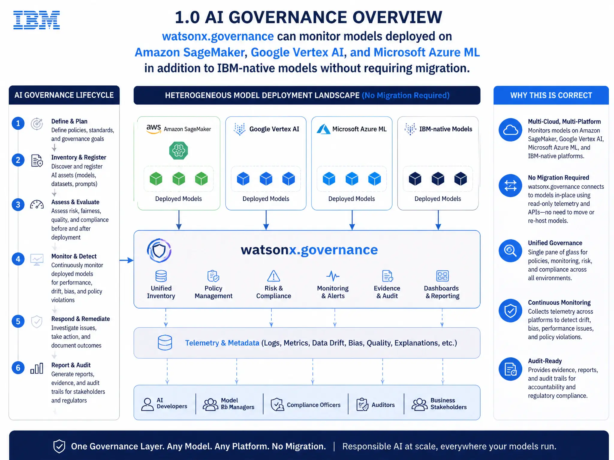Image resolution: width=614 pixels, height=460 pixels.
Task: Click the Evidence & Audit document icon
Action: pyautogui.click(x=387, y=276)
